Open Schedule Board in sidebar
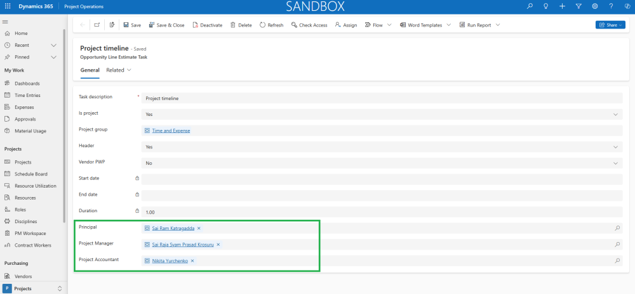 [x=30, y=174]
